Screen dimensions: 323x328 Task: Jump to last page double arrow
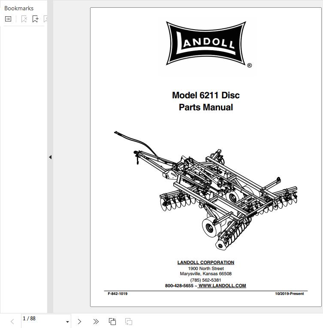[x=96, y=322]
